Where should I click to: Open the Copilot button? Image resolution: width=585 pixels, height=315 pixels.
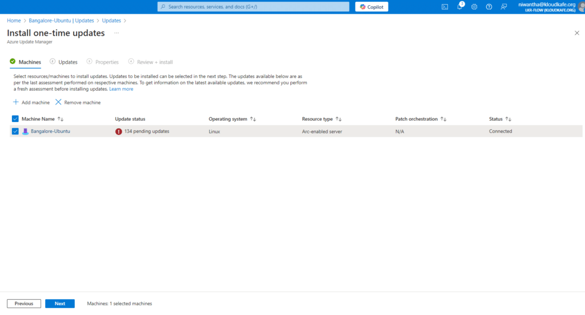tap(371, 7)
